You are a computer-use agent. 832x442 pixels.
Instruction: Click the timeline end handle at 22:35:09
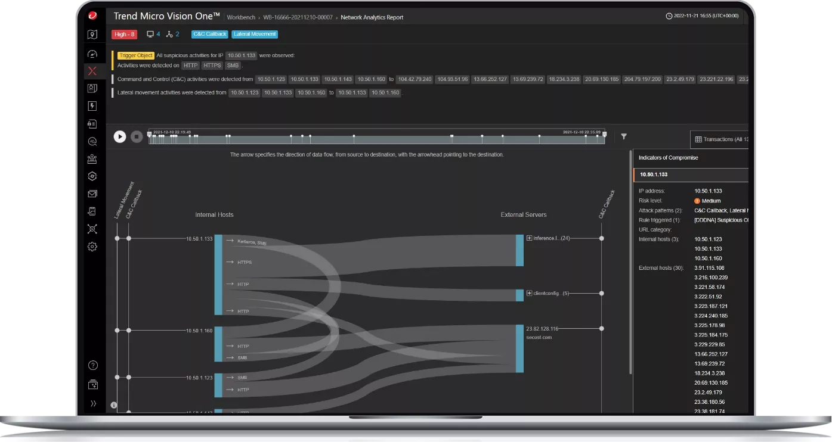[x=604, y=134]
